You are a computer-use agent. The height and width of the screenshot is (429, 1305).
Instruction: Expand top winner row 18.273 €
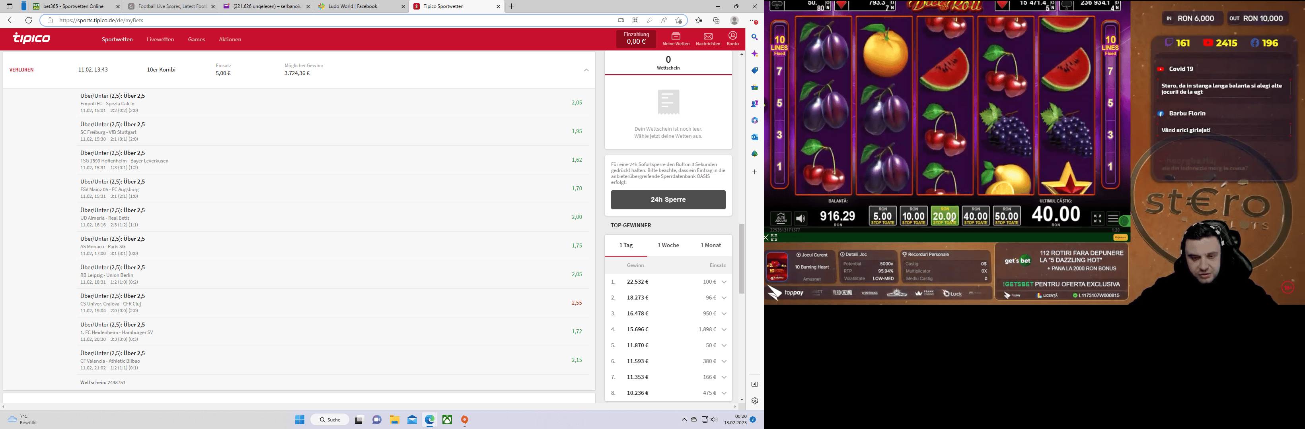point(724,298)
